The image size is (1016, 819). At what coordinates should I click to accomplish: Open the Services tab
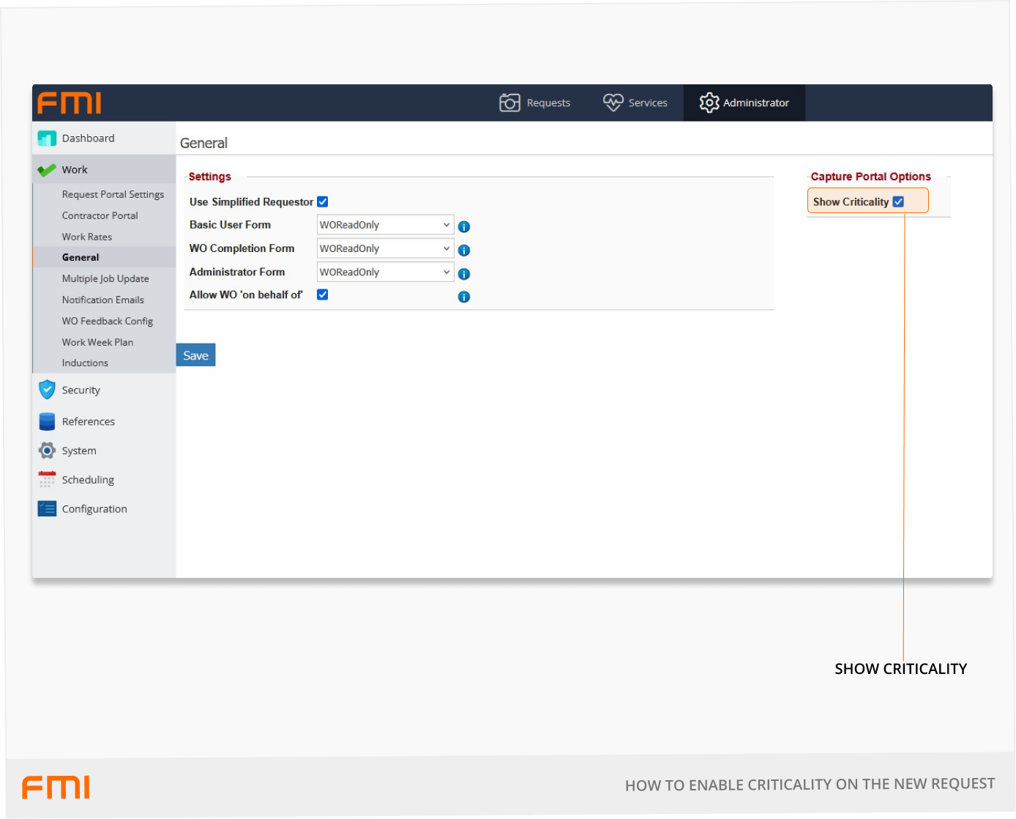pyautogui.click(x=635, y=103)
